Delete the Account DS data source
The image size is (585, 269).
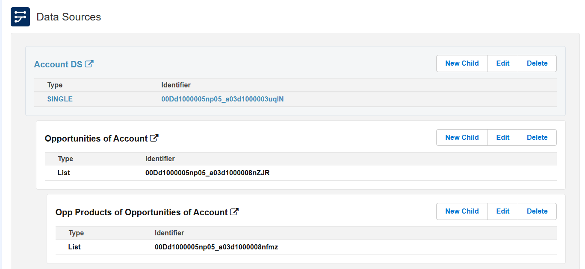[x=537, y=63]
